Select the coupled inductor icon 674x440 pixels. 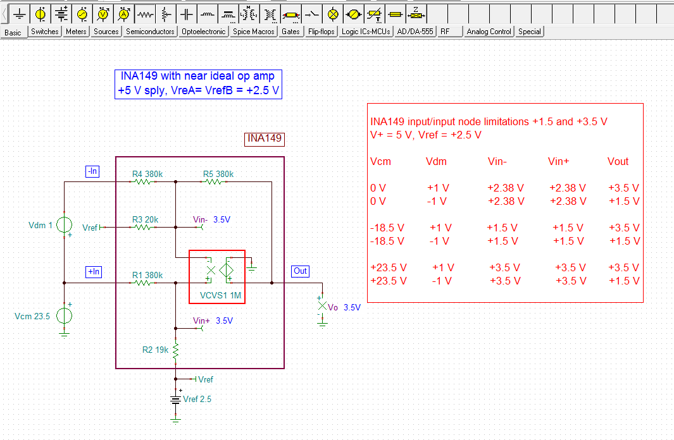[x=228, y=14]
